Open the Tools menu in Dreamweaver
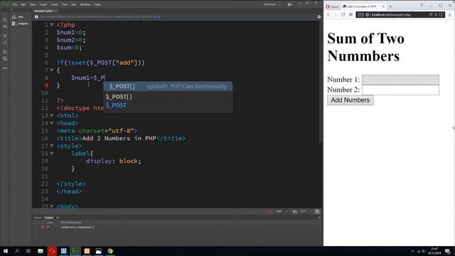Image resolution: width=455 pixels, height=256 pixels. click(54, 4)
